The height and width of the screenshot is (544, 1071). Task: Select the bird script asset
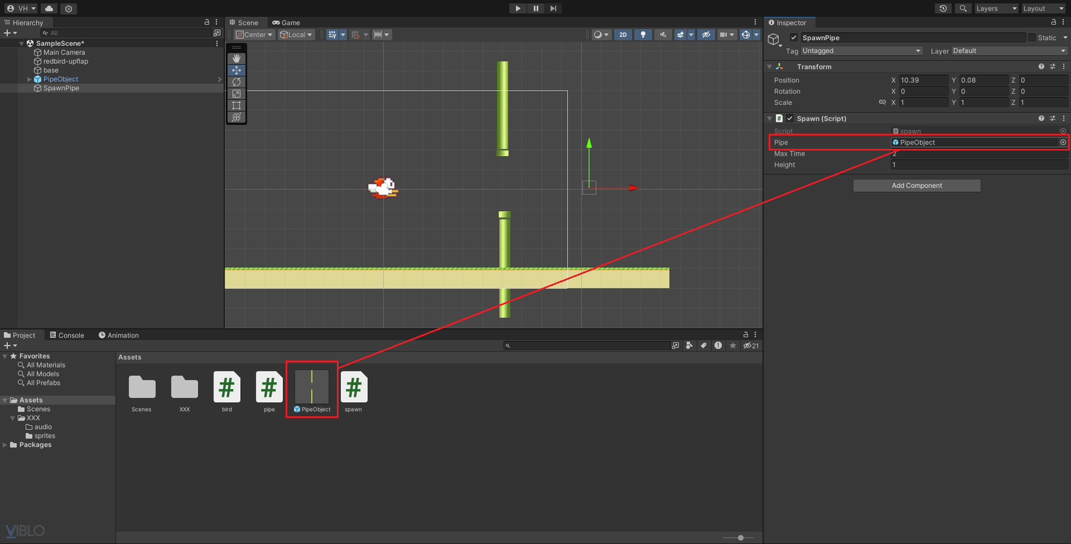pyautogui.click(x=227, y=392)
